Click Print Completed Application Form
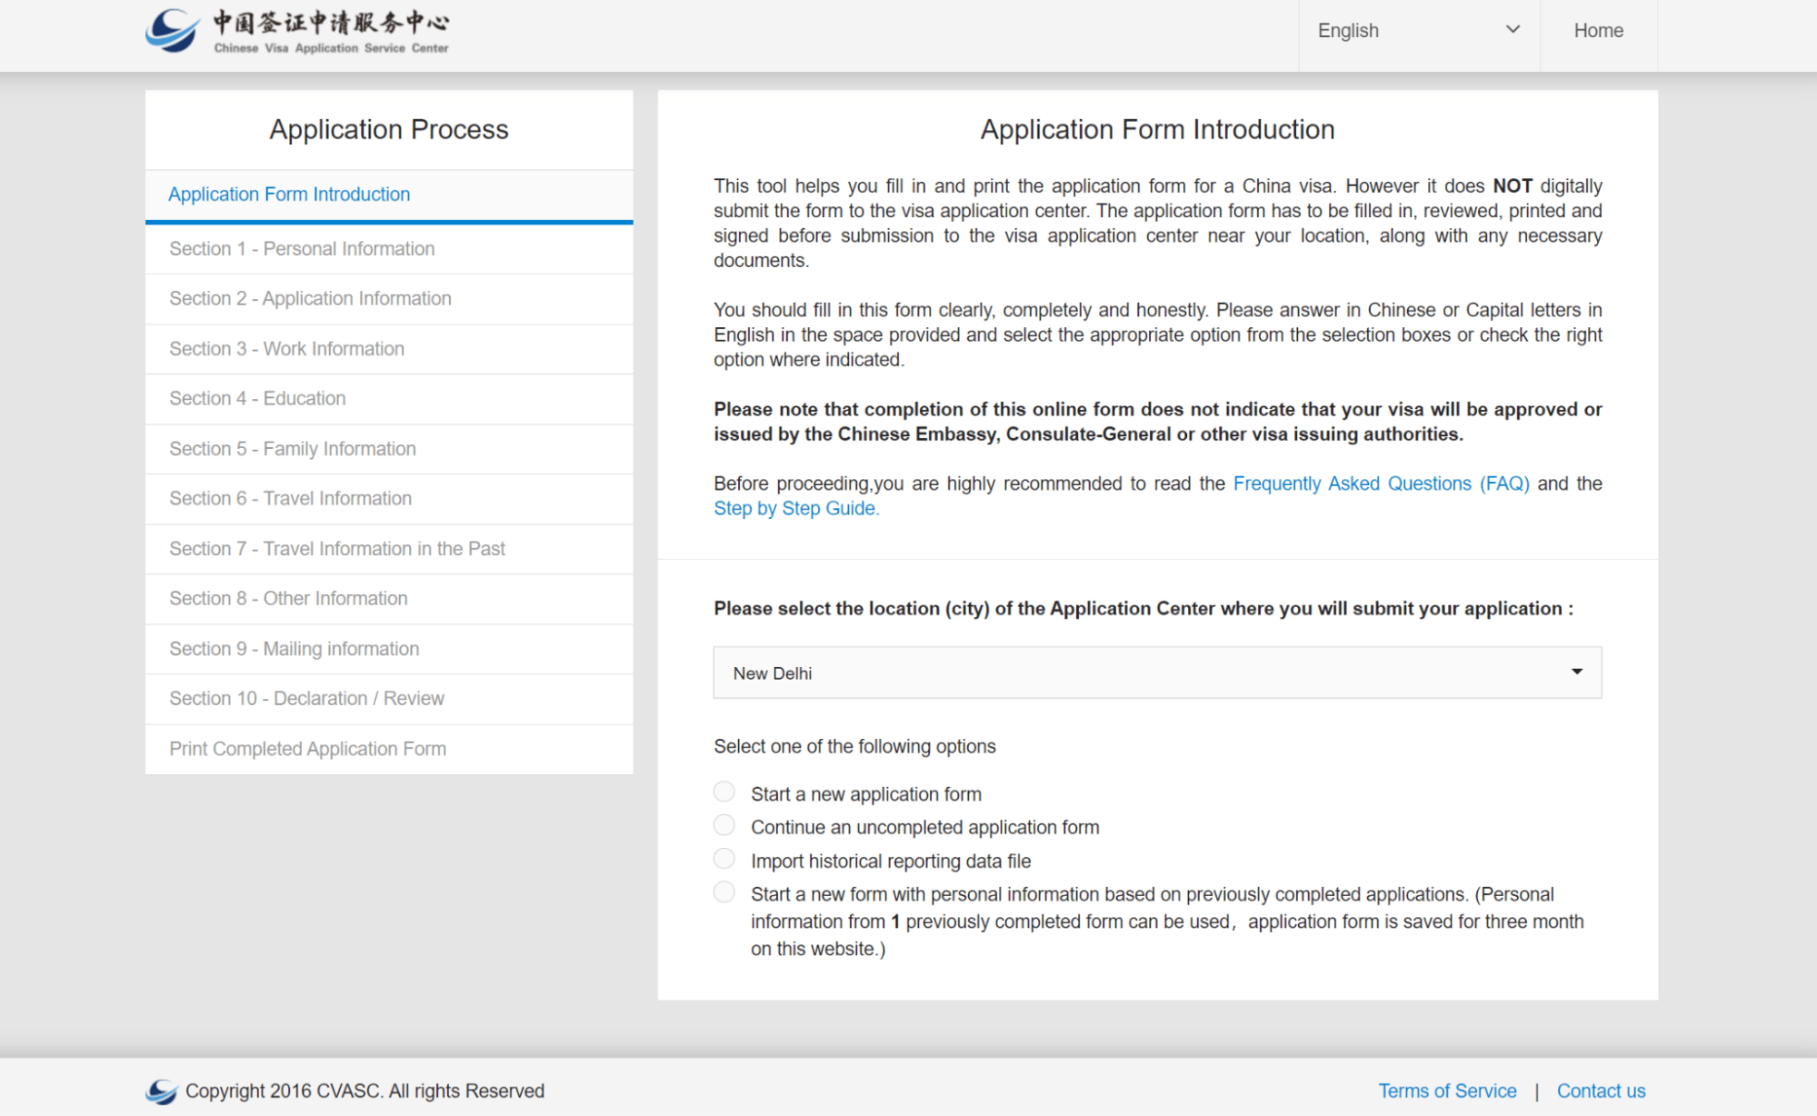The height and width of the screenshot is (1116, 1817). click(307, 749)
